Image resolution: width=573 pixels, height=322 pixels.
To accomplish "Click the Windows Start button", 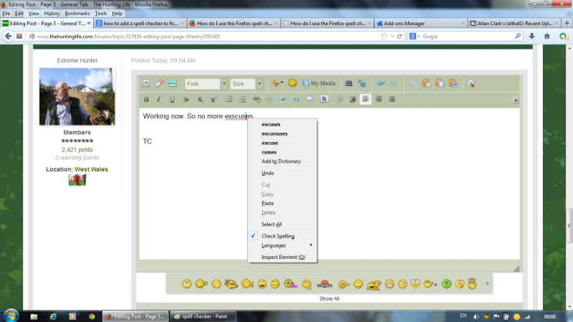I will (x=11, y=316).
